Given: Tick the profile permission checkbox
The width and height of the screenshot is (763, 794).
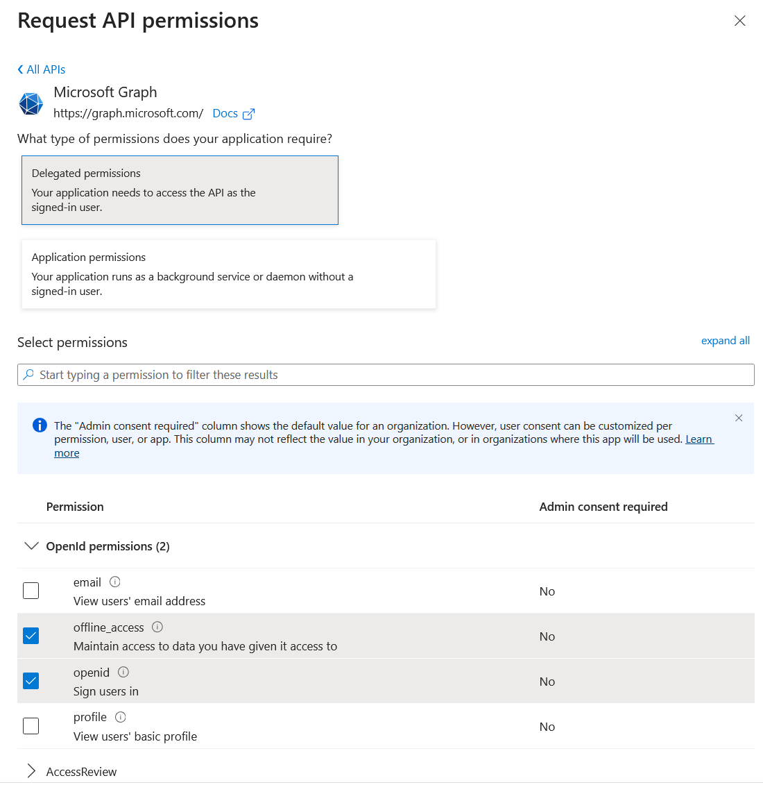Looking at the screenshot, I should (x=31, y=726).
